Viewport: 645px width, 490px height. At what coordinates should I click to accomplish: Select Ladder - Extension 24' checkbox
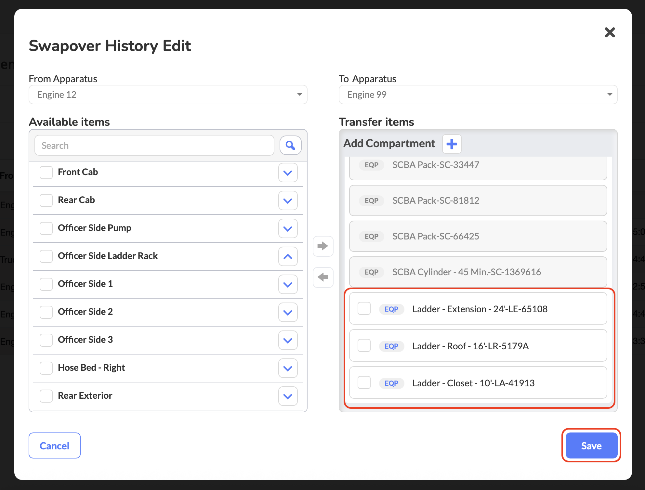coord(364,309)
